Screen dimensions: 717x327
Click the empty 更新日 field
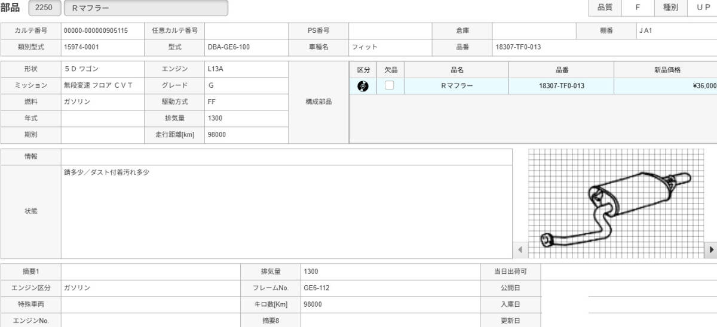pos(629,320)
